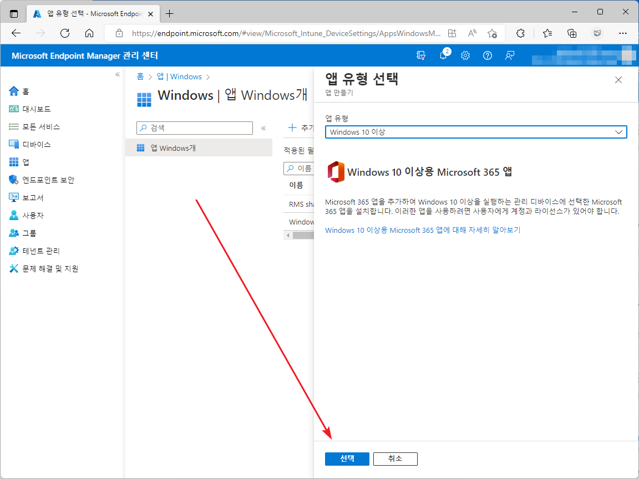
Task: Open the browser profile icon
Action: pos(597,33)
